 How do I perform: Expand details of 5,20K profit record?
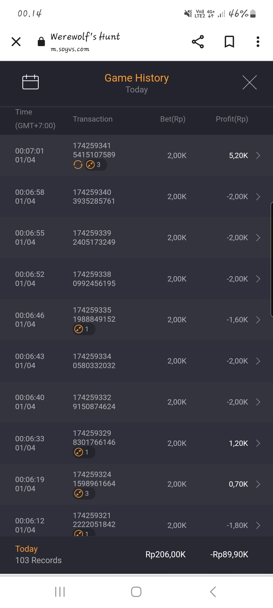click(258, 156)
